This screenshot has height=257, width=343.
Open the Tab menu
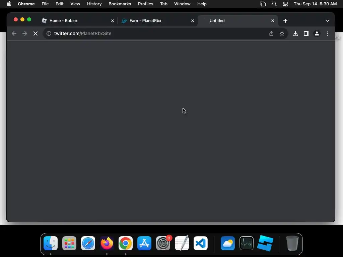point(163,4)
